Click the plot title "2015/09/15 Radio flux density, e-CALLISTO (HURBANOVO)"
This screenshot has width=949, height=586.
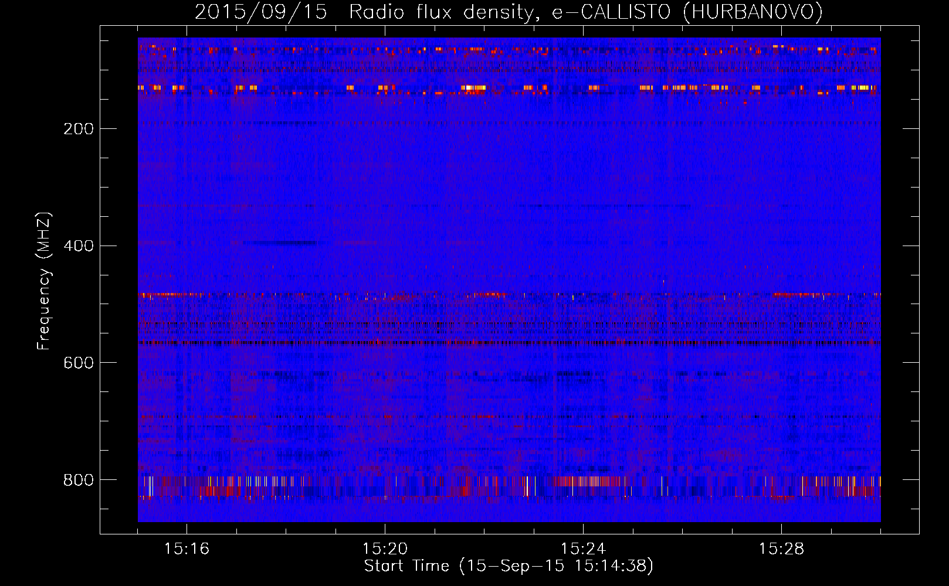[x=509, y=12]
